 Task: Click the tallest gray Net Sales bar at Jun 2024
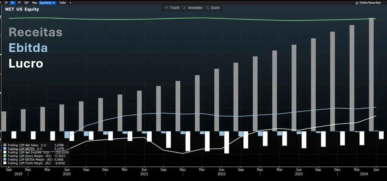(x=371, y=74)
